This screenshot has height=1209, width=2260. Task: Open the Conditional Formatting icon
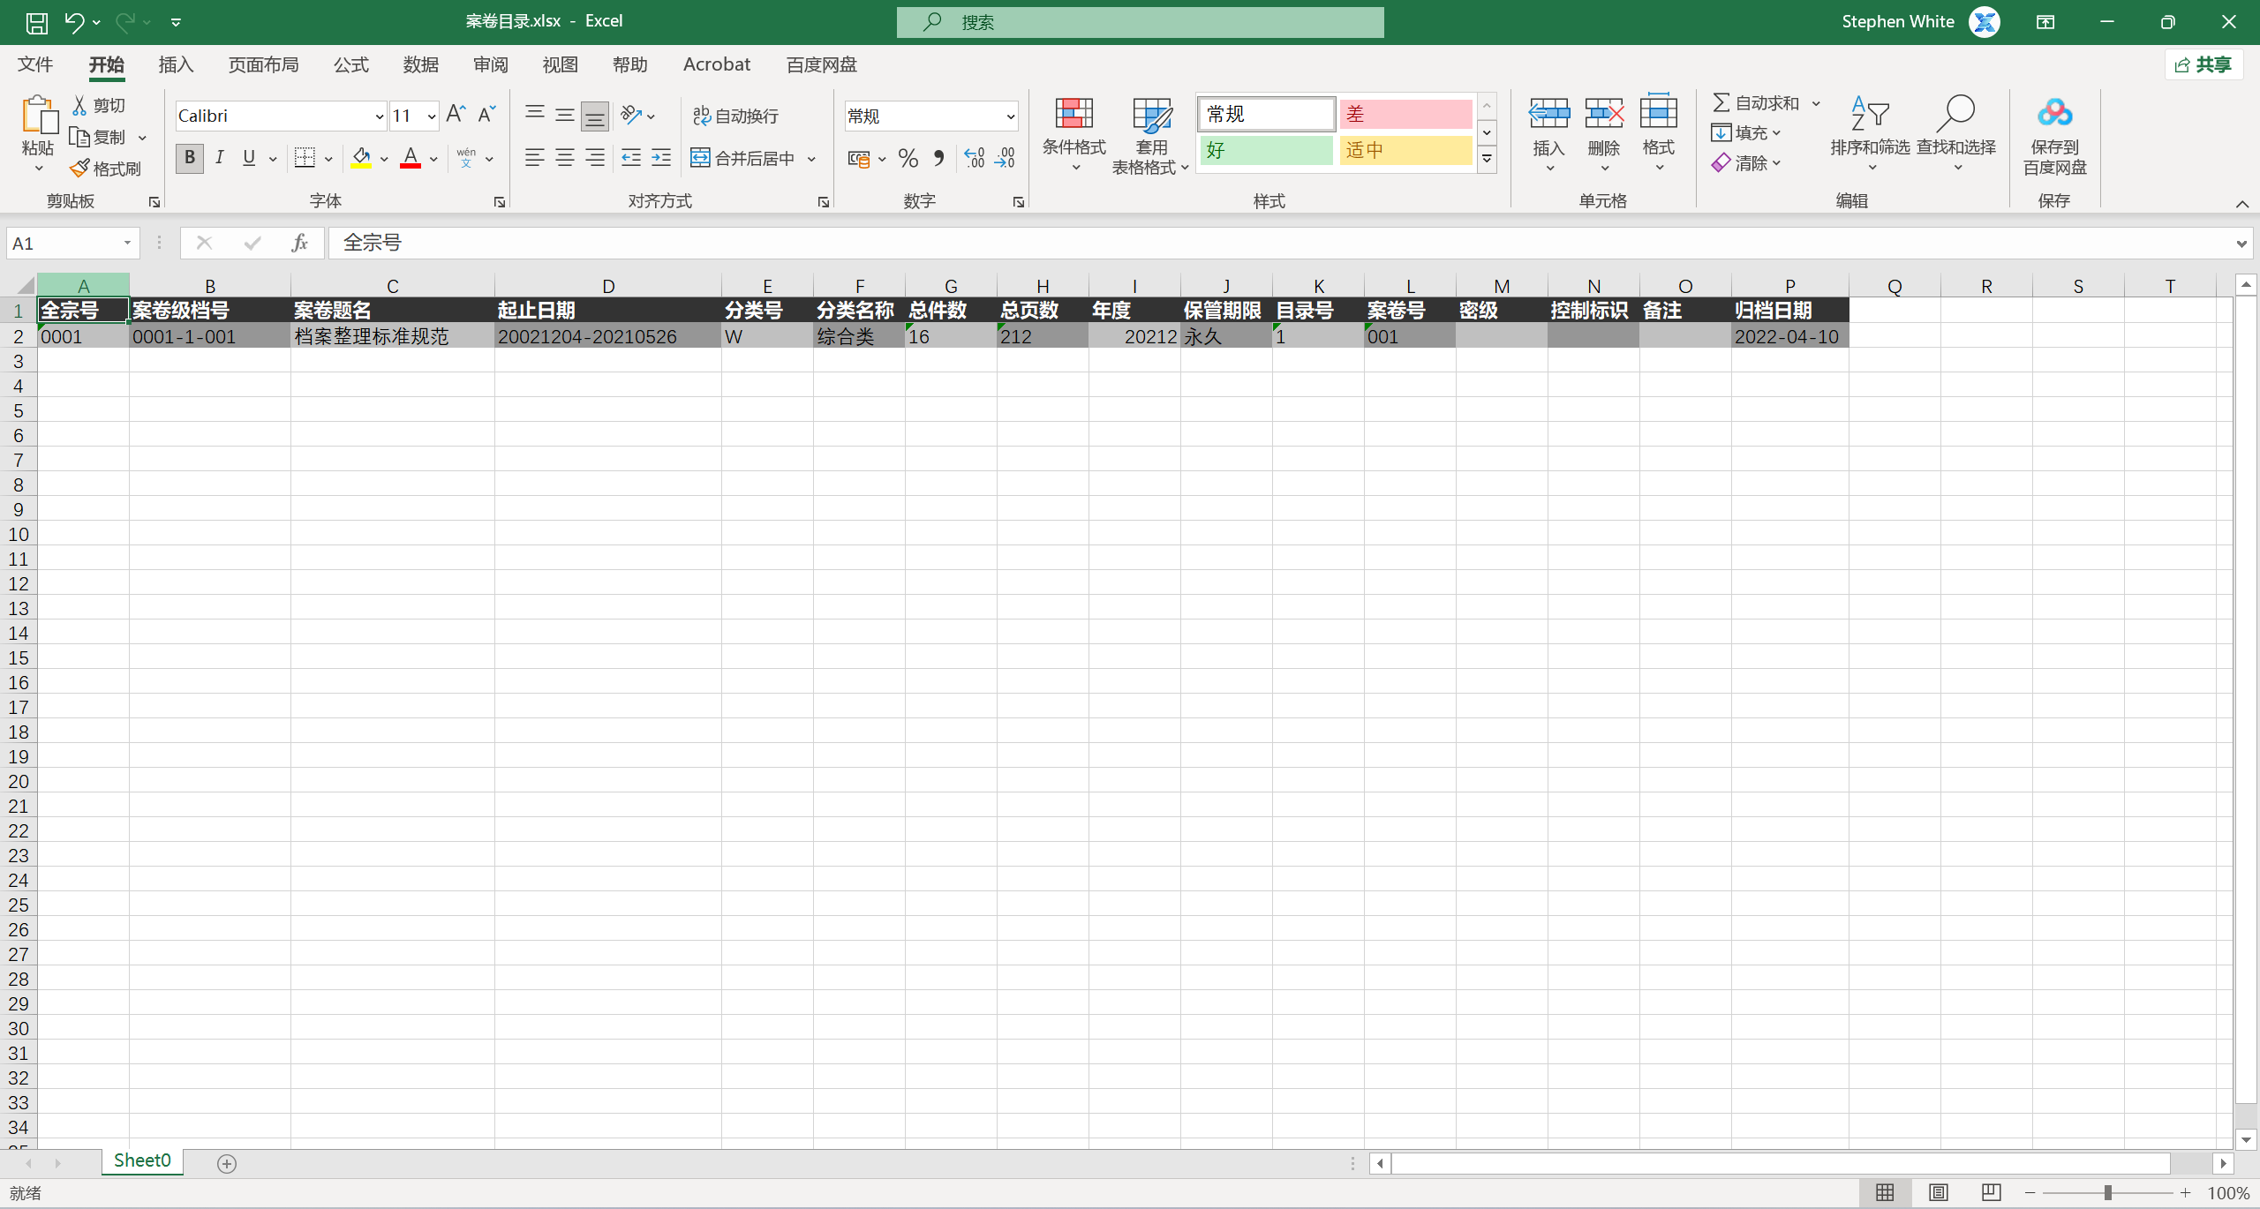[1073, 115]
